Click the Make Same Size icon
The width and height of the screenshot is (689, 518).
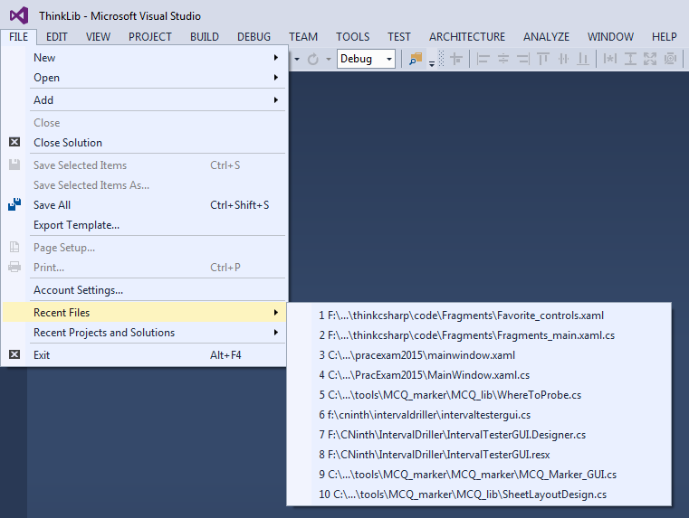click(x=650, y=59)
